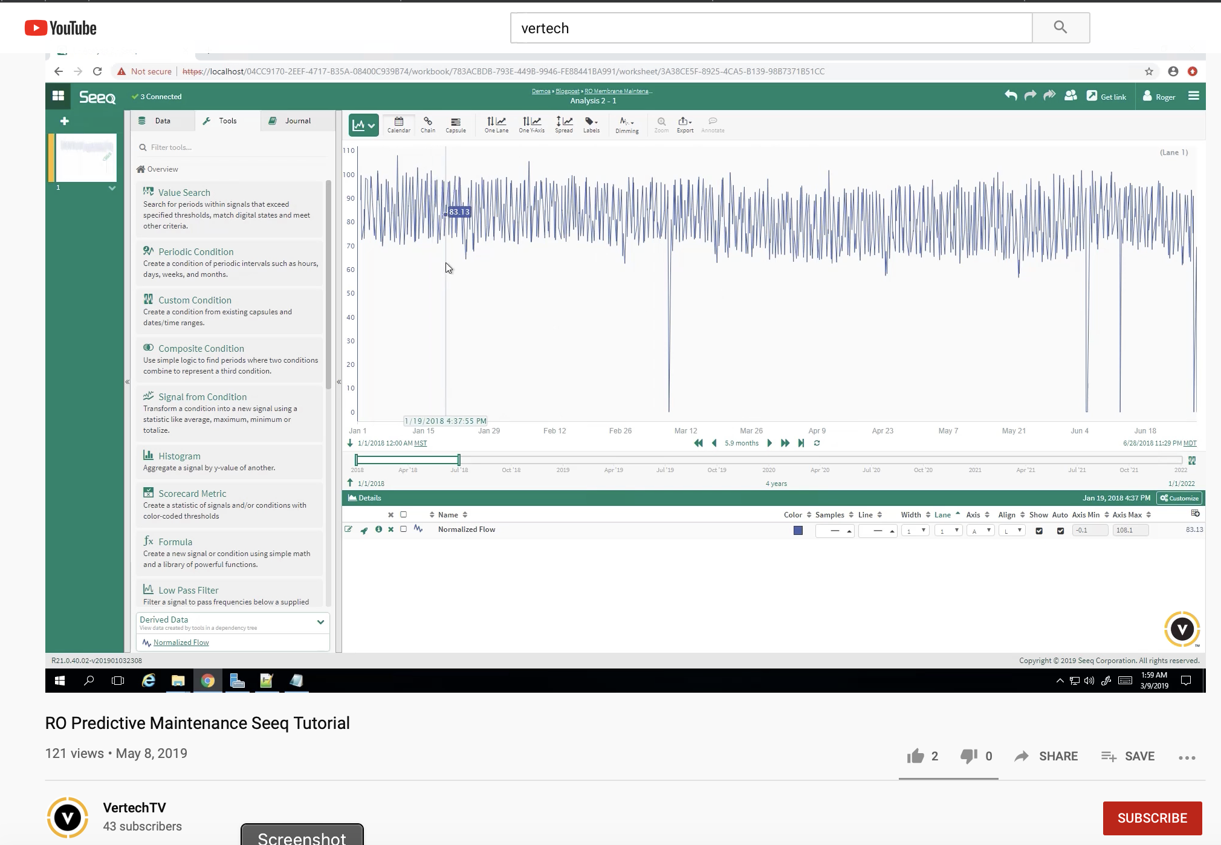Switch to Capsule view icon
The width and height of the screenshot is (1221, 845).
coord(456,125)
